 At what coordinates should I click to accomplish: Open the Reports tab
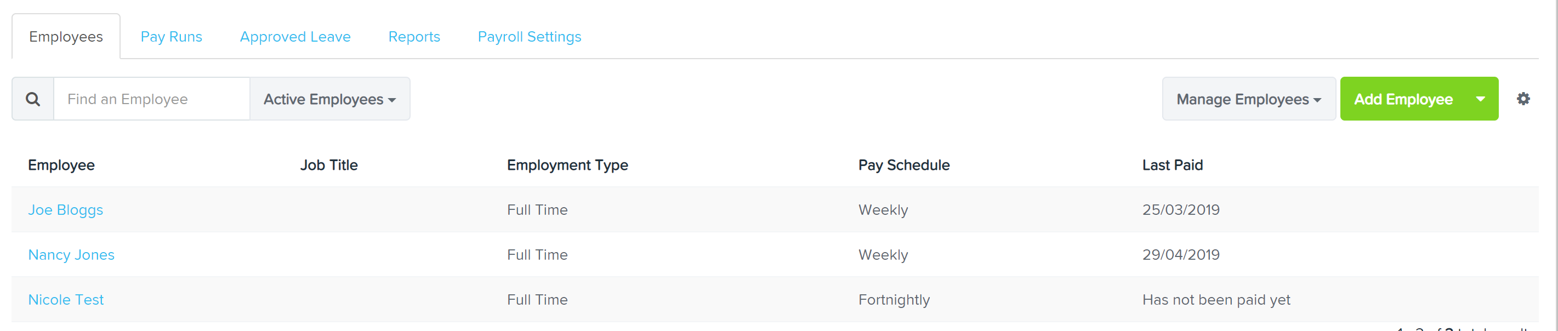coord(414,37)
